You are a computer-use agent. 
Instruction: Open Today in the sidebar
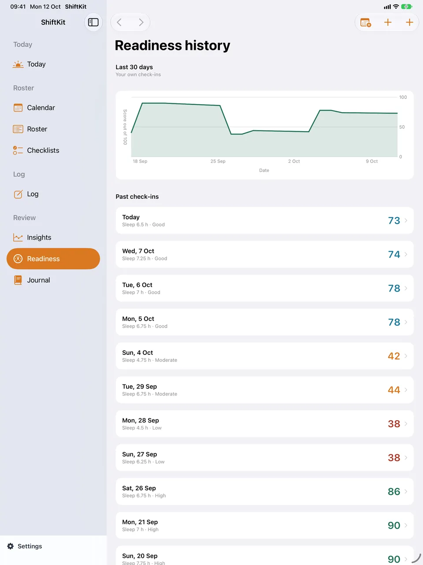53,64
